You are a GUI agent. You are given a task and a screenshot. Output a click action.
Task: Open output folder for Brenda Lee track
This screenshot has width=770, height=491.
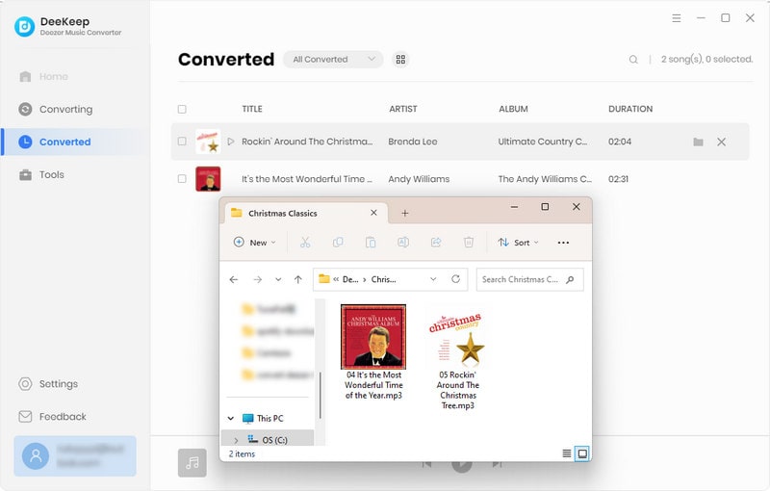[698, 142]
